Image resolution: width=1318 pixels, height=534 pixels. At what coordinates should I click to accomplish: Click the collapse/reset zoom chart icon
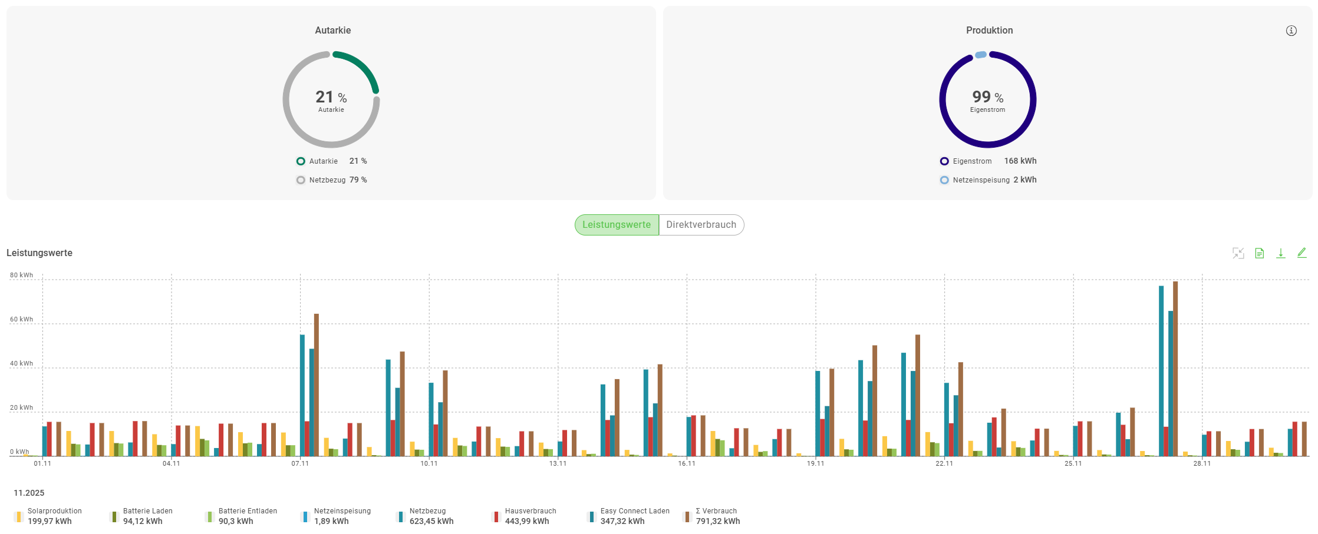click(x=1238, y=253)
